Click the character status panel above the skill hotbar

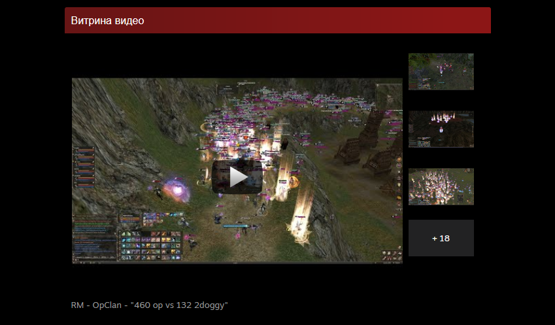coord(129,216)
